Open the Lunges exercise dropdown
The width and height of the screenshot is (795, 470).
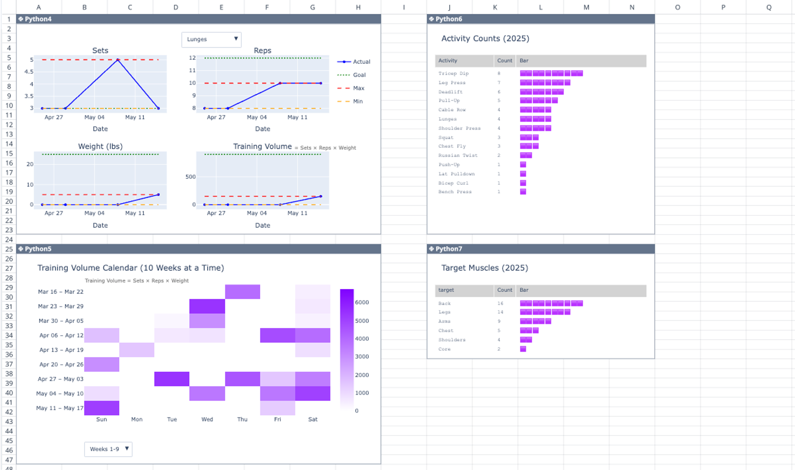[211, 39]
